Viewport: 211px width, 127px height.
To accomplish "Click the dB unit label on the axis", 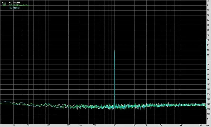I will 208,1.
